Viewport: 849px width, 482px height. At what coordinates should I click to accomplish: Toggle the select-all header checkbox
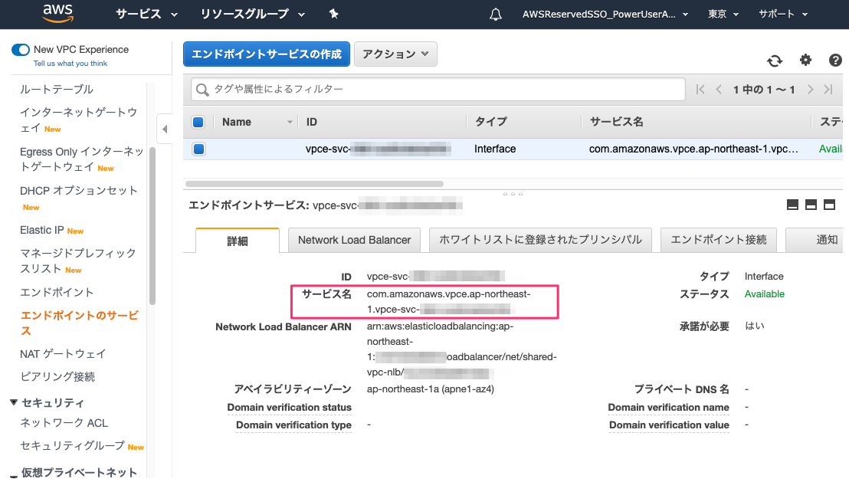[x=198, y=122]
